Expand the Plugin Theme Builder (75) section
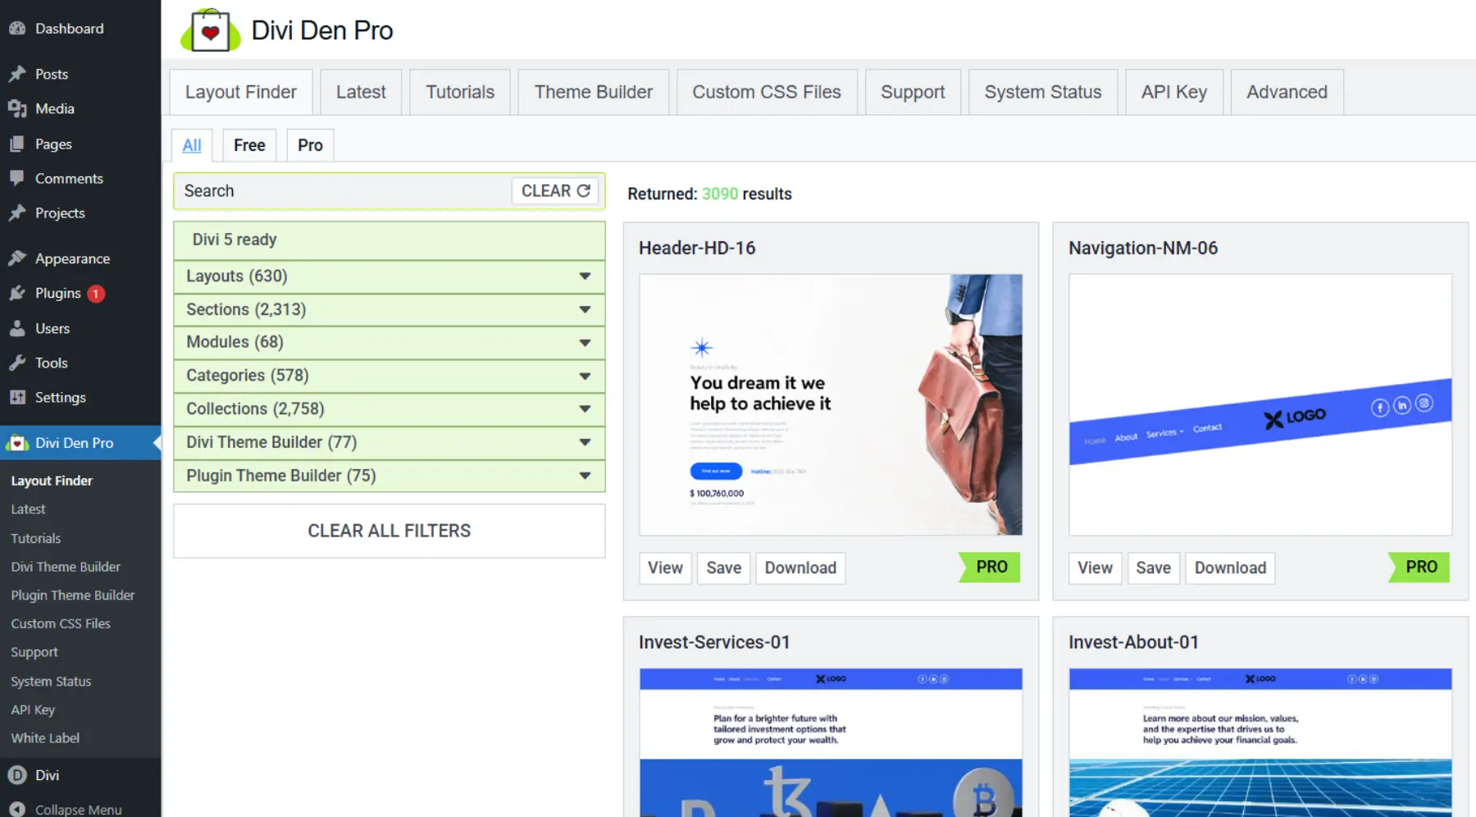 (389, 476)
